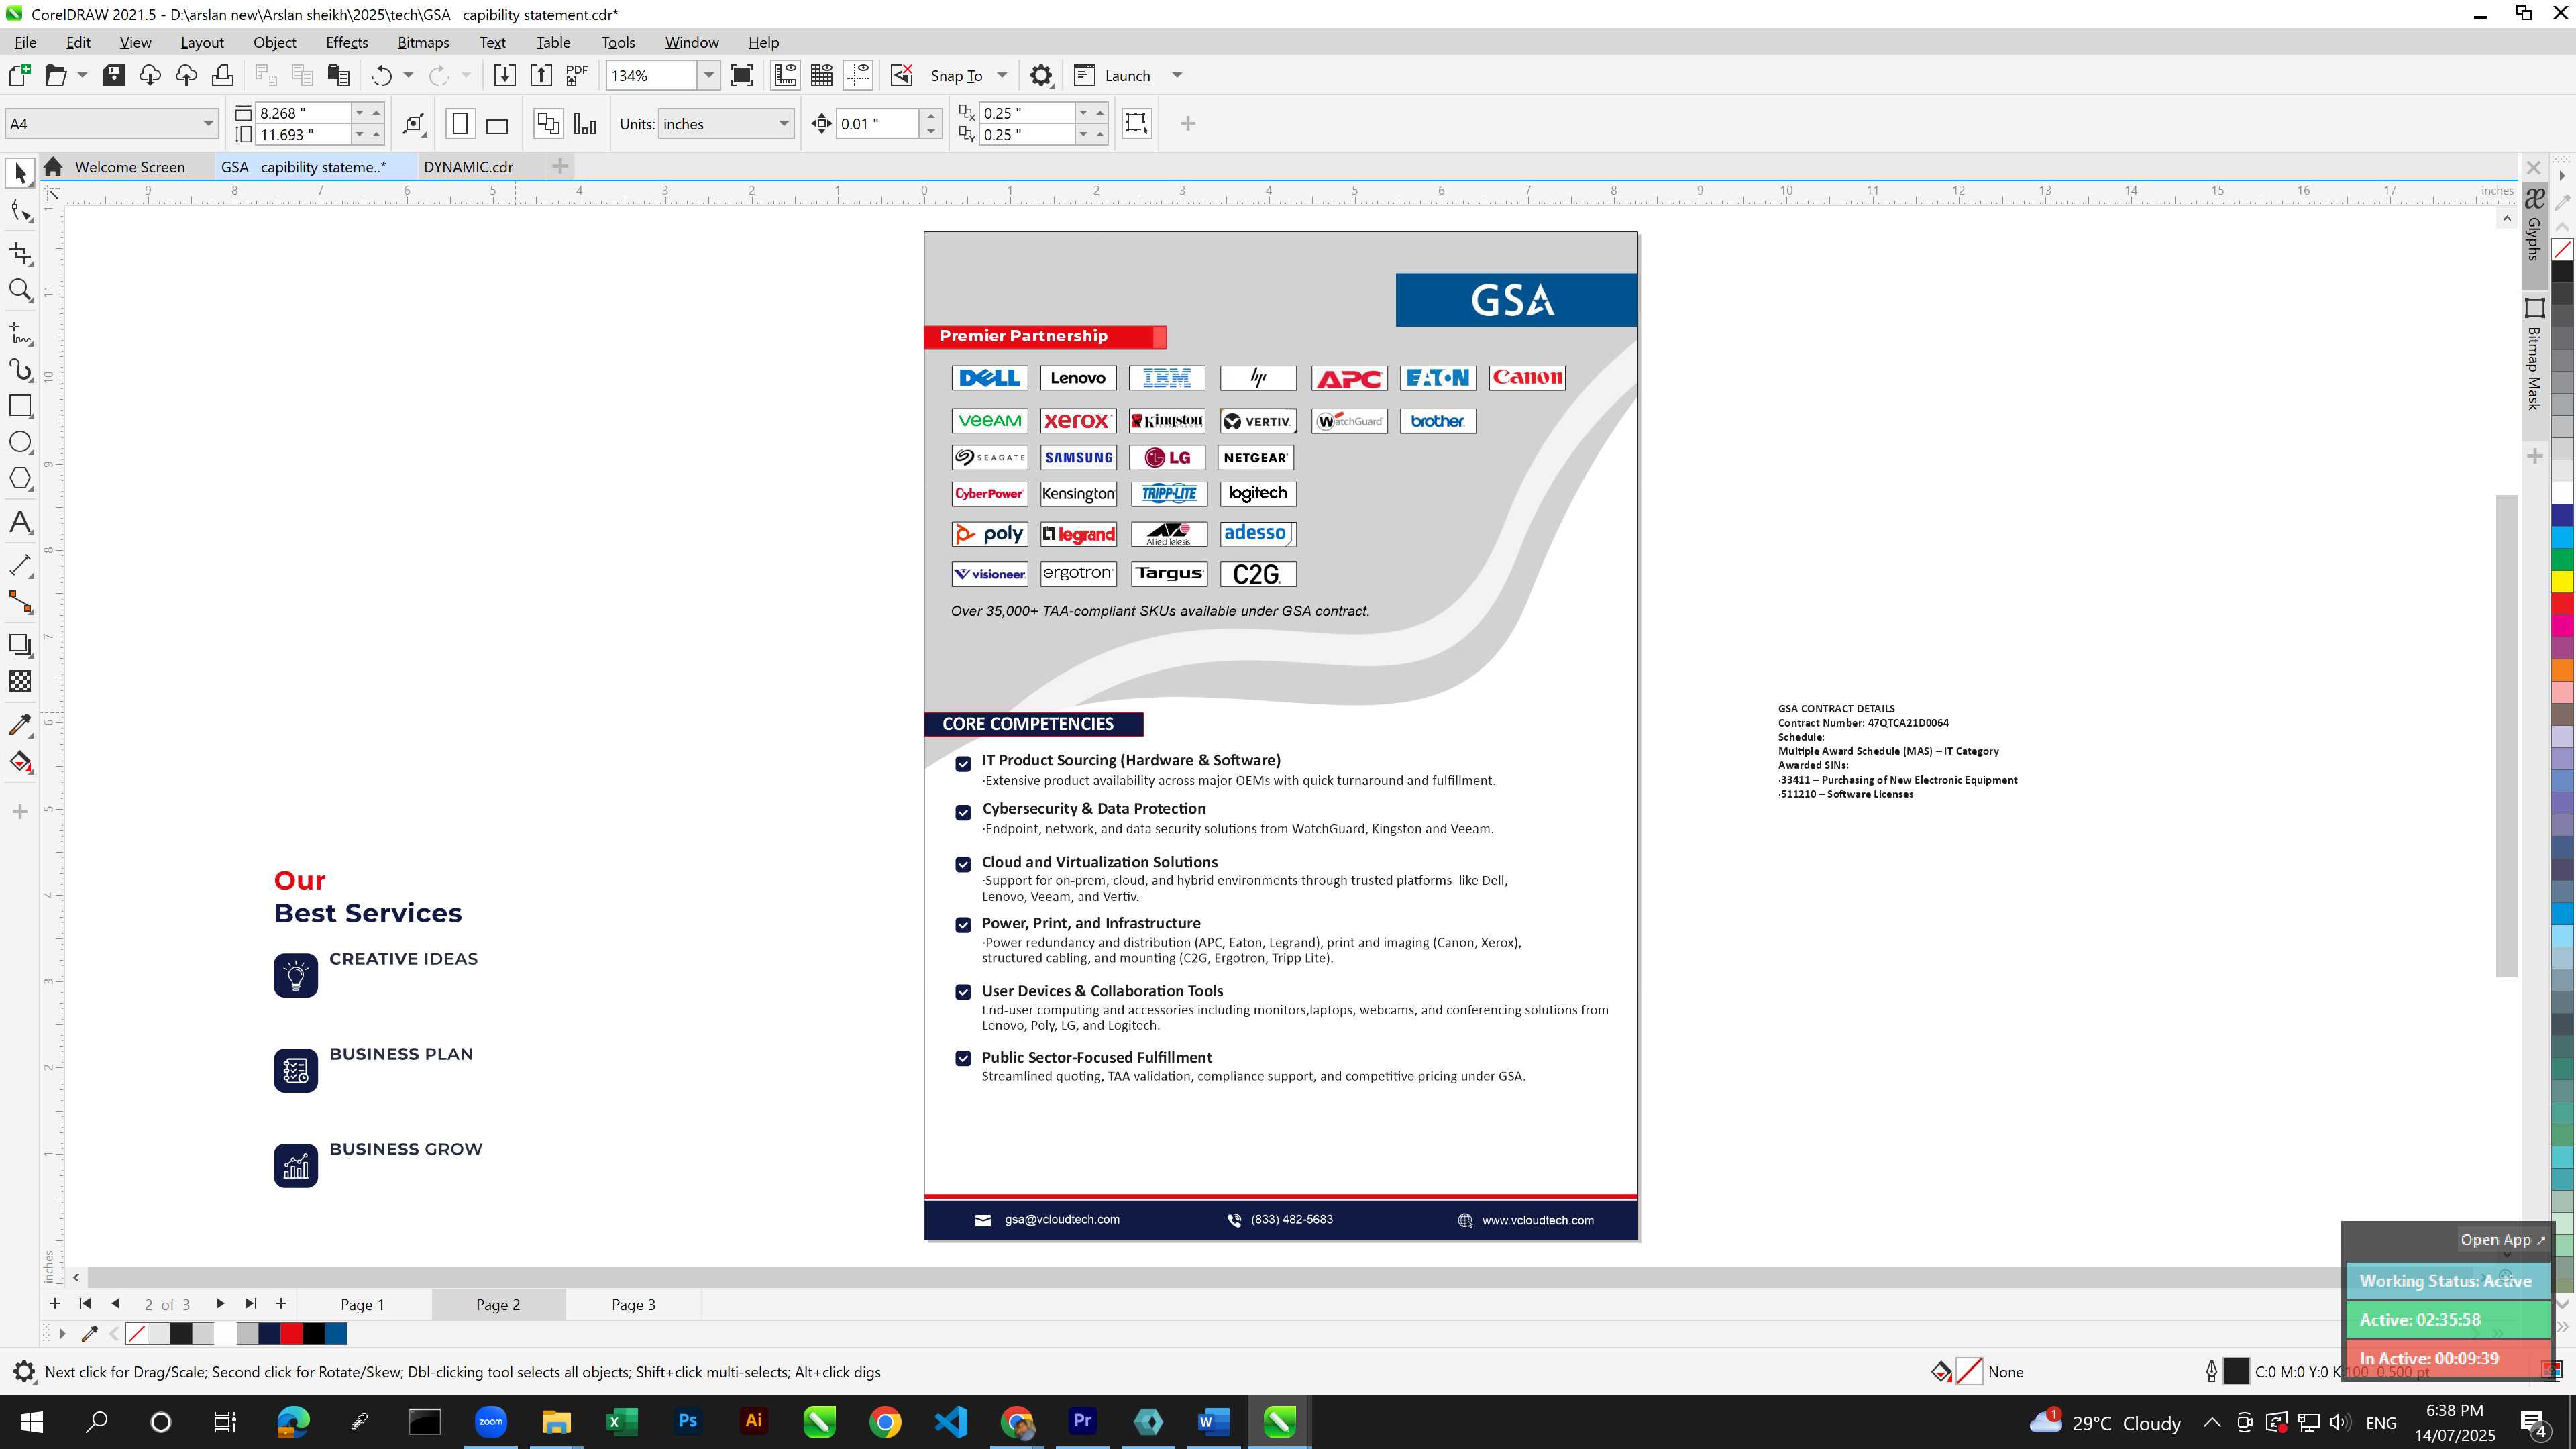The width and height of the screenshot is (2576, 1449).
Task: Go to Page 1 tab
Action: point(362,1304)
